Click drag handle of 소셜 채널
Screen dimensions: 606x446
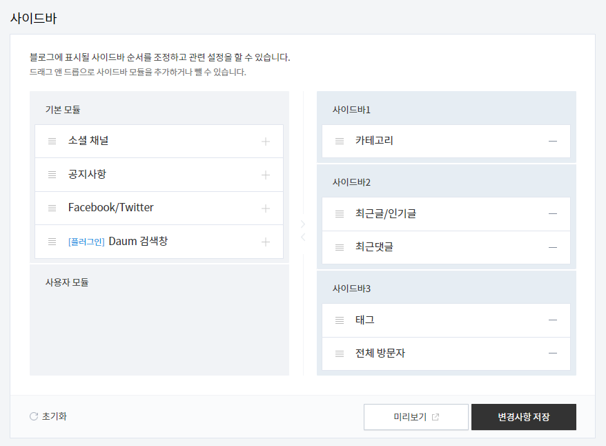click(52, 141)
